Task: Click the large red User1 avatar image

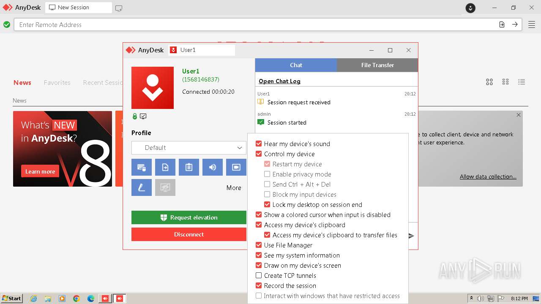Action: coord(153,88)
